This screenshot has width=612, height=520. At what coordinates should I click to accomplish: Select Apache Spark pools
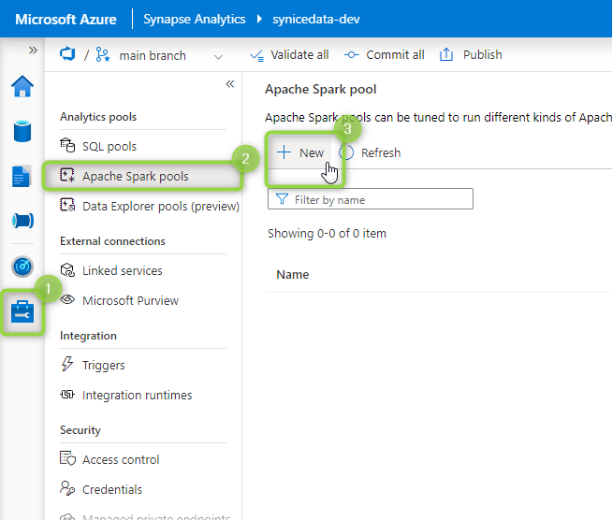tap(142, 177)
